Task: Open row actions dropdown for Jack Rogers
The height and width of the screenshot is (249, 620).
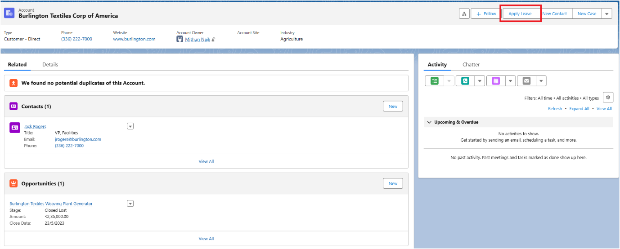Action: pyautogui.click(x=130, y=126)
